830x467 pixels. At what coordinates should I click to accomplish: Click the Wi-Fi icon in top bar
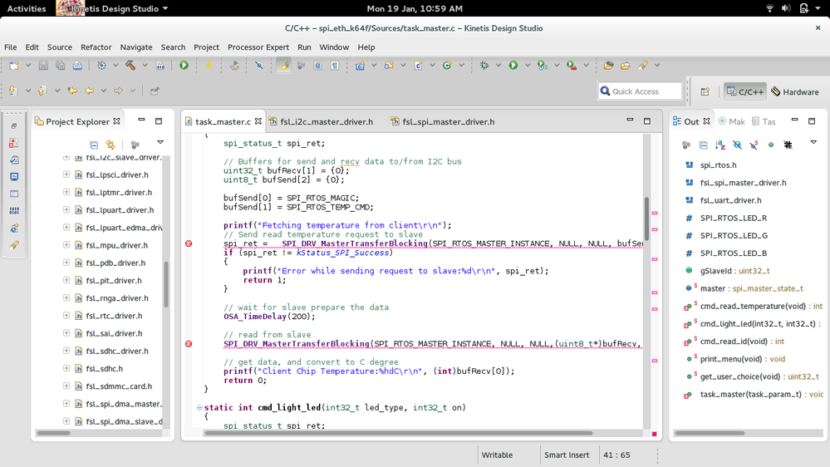click(769, 8)
